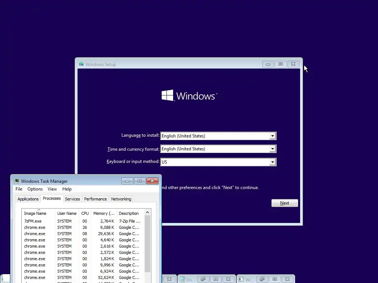The image size is (378, 283).
Task: Select chrome.exe process using 29,636 K
Action: coord(83,233)
